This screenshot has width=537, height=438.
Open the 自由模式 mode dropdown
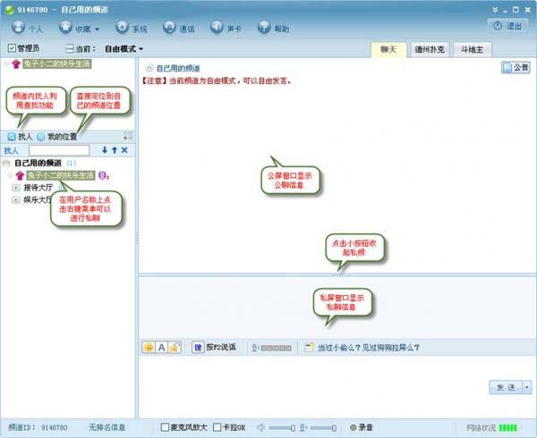(x=124, y=49)
